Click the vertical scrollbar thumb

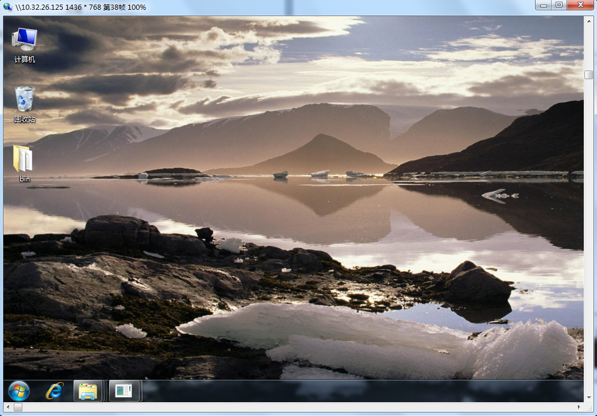pos(588,75)
